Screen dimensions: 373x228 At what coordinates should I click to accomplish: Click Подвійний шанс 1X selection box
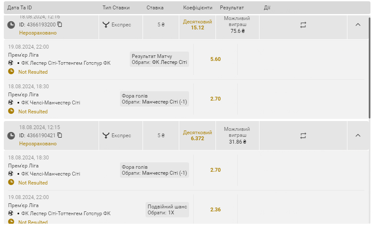[167, 210]
